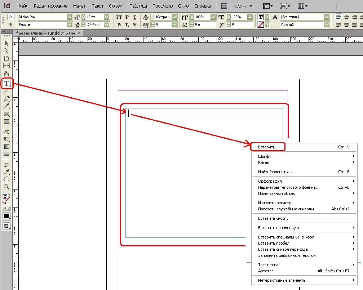Open the tracking value dropdown

click(x=174, y=24)
